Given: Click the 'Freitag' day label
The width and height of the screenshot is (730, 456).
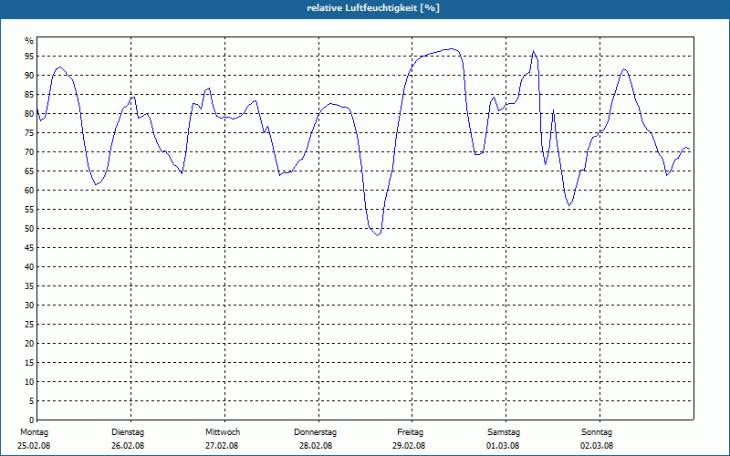Looking at the screenshot, I should [x=410, y=432].
